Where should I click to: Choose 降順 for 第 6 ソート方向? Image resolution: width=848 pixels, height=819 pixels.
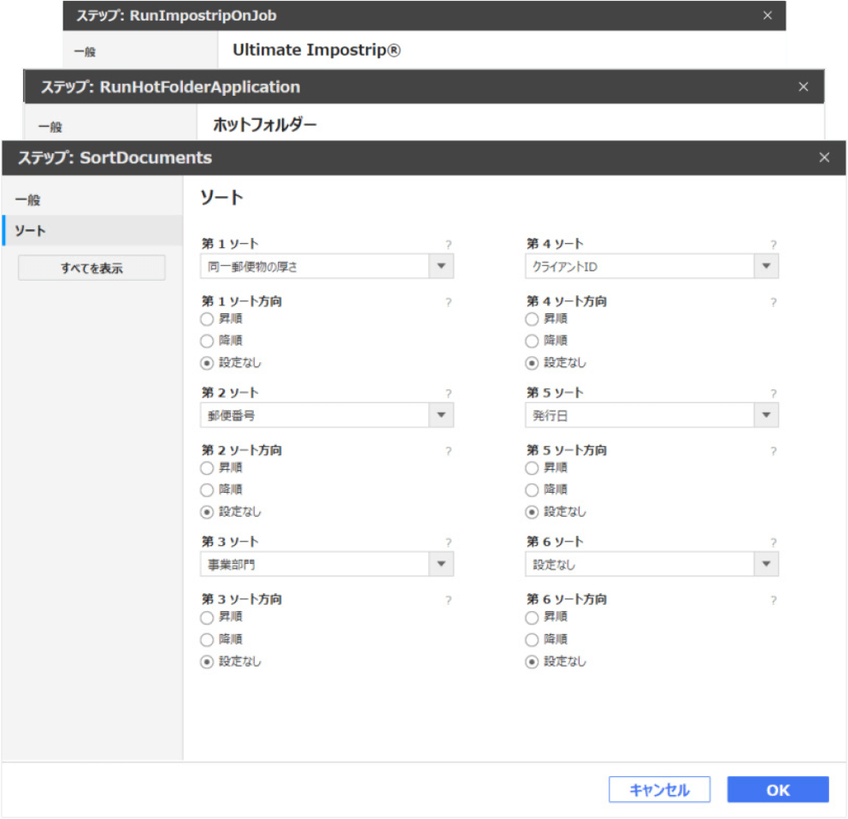click(x=532, y=639)
